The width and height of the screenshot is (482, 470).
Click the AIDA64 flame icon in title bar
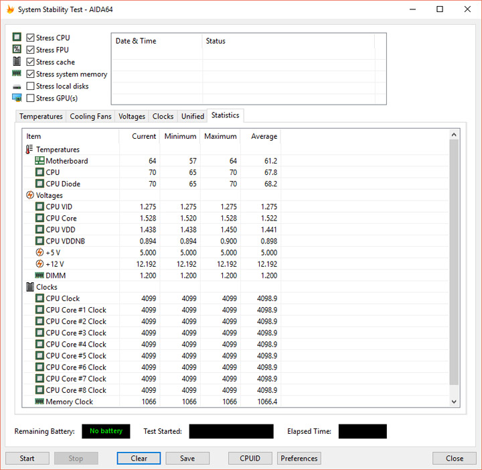click(11, 9)
